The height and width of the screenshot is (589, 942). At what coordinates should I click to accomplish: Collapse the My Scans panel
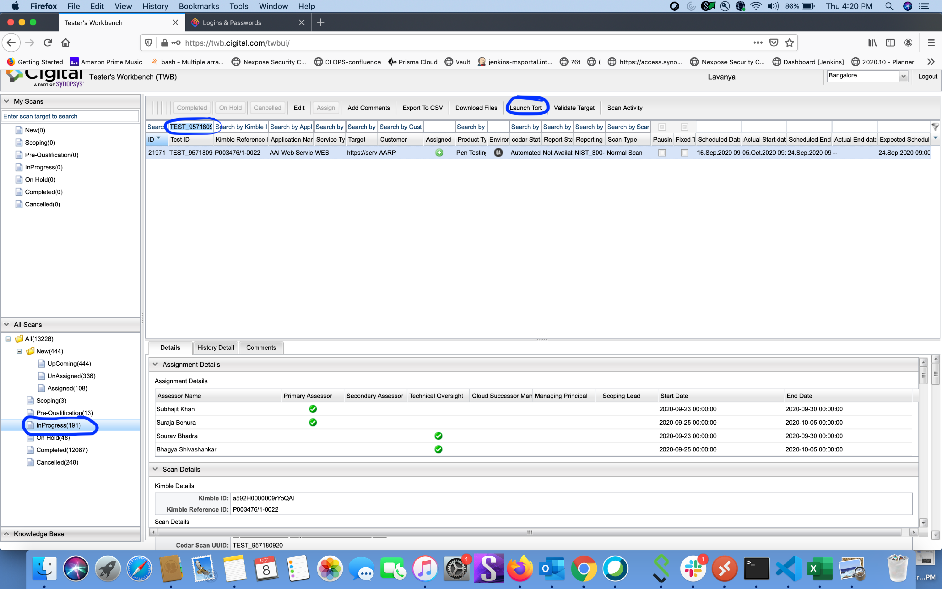7,101
